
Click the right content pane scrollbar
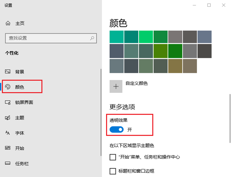tap(230, 118)
